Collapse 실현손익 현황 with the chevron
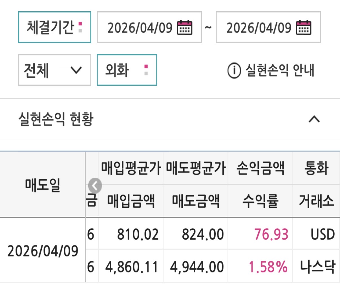 pos(314,119)
